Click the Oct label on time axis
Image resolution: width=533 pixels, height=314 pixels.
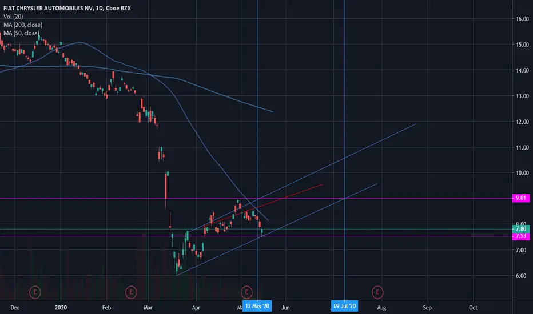click(x=473, y=308)
